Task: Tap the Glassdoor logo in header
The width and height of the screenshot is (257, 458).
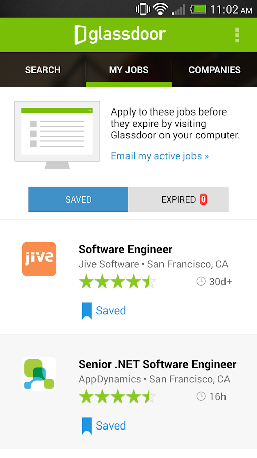Action: pyautogui.click(x=120, y=35)
